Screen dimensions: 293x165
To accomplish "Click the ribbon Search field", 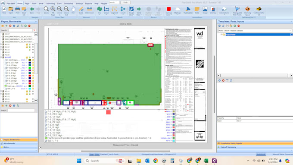I will pos(114,3).
